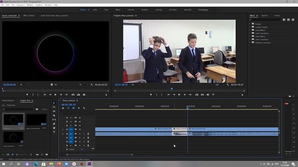Click Program monitor playhead marker on scrubber
This screenshot has height=167, width=298.
click(x=172, y=89)
